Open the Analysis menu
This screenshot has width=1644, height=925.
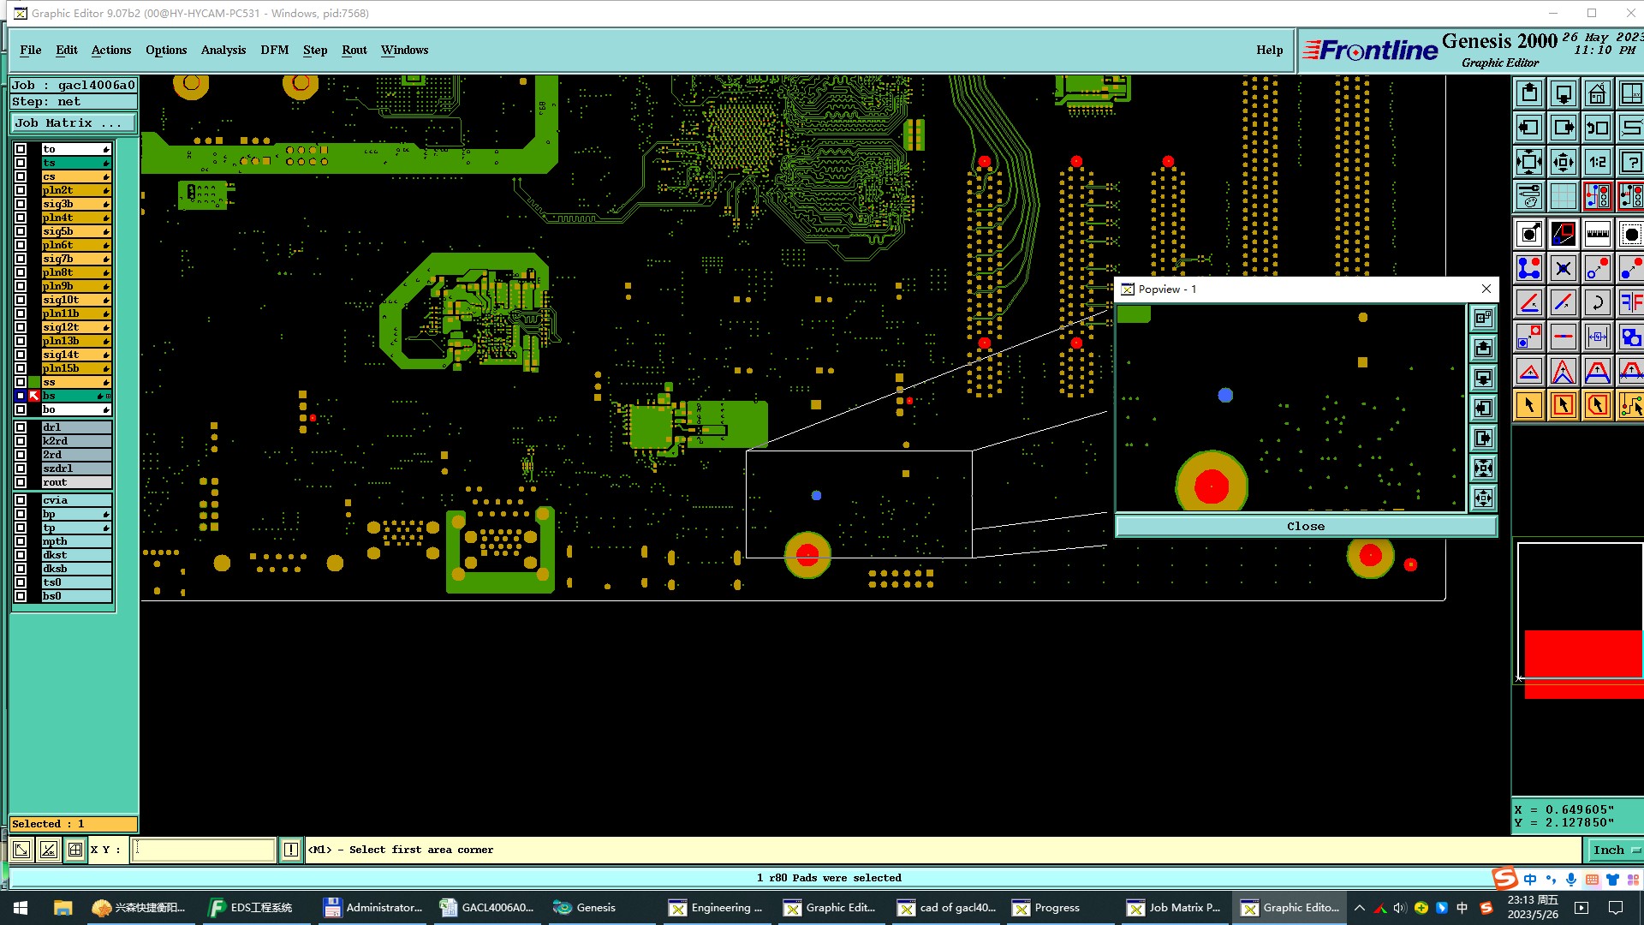point(223,50)
